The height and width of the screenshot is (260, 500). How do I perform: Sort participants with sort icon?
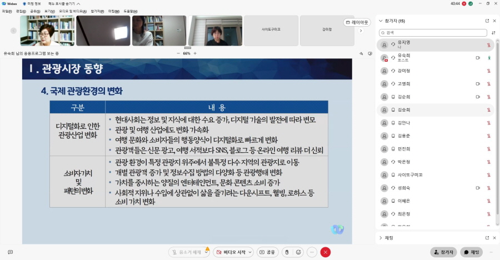494,33
